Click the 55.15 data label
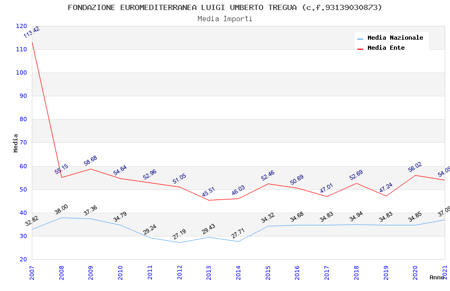 pos(61,169)
